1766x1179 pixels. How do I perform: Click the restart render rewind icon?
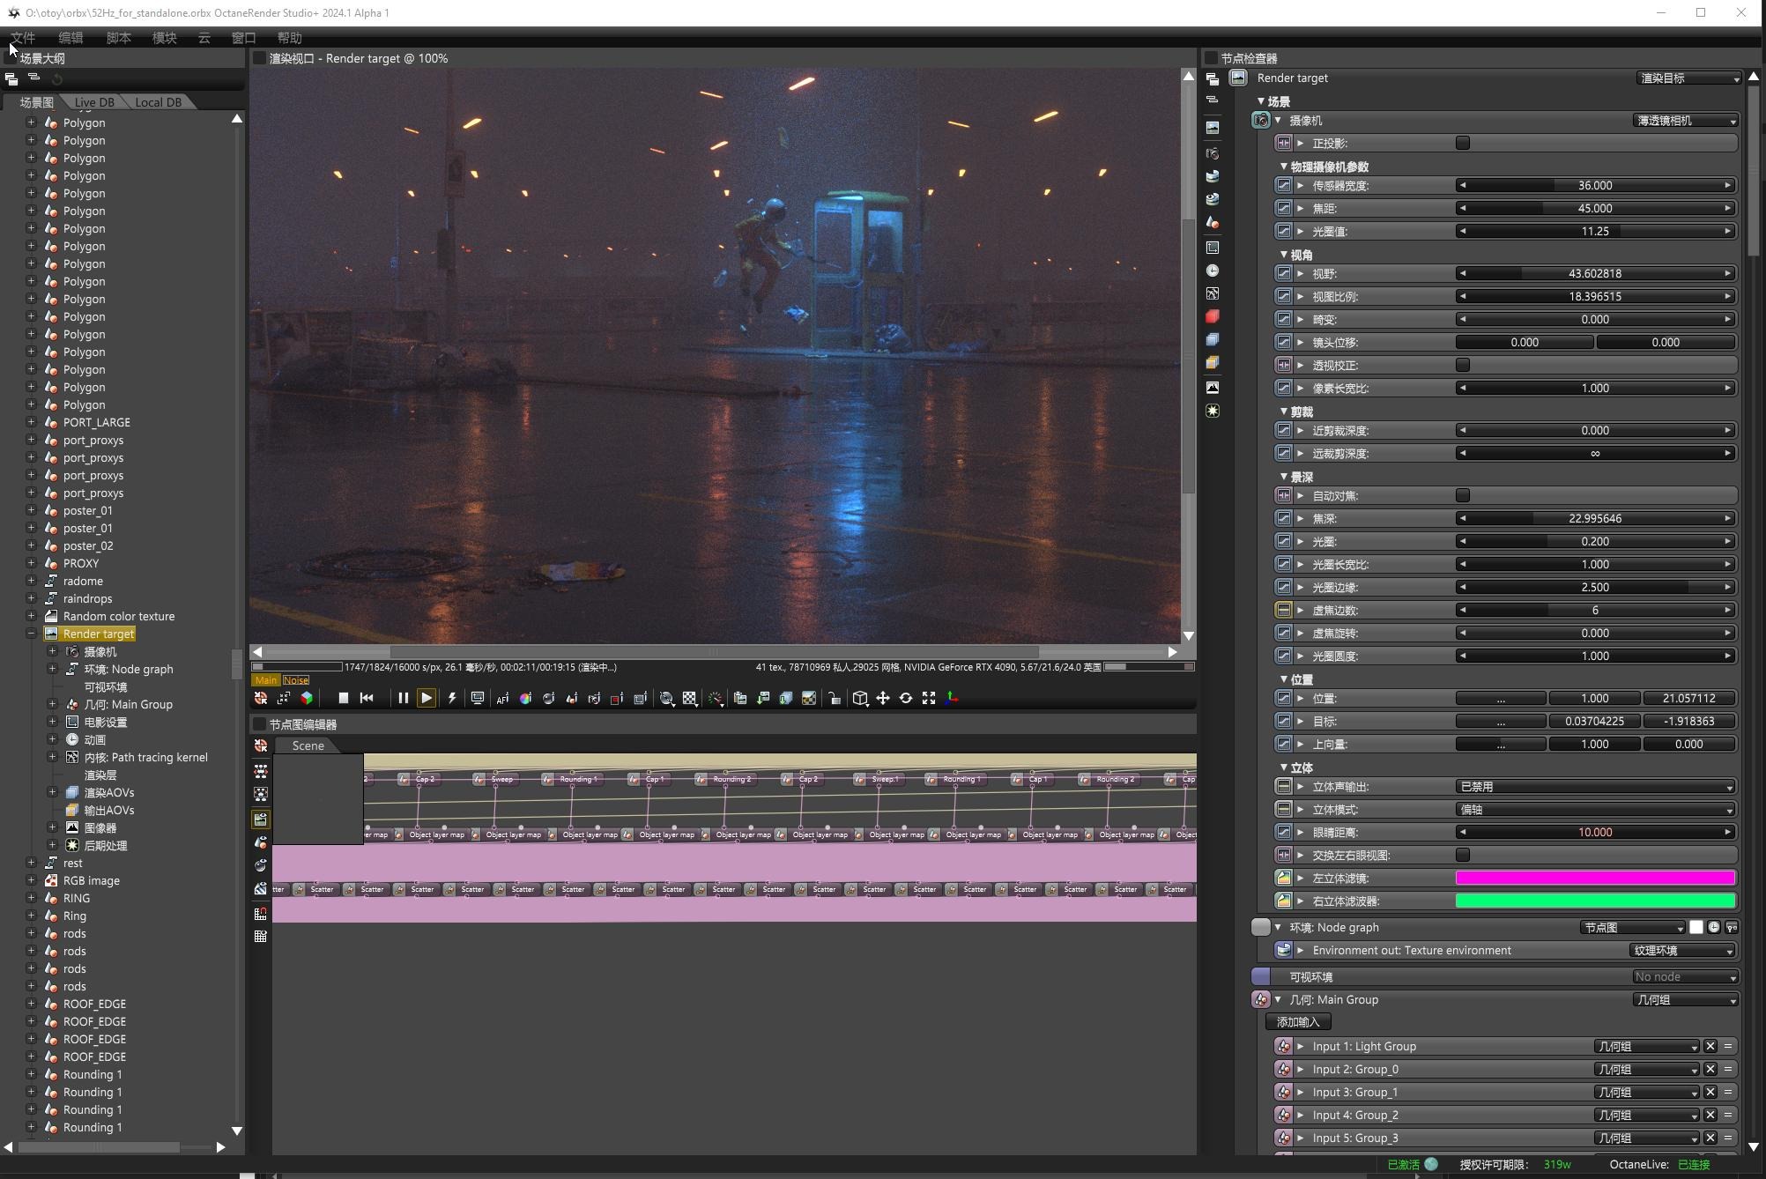point(367,698)
